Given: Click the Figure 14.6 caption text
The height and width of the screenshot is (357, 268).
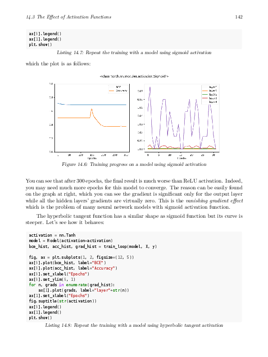Looking at the screenshot, I should tap(134, 165).
